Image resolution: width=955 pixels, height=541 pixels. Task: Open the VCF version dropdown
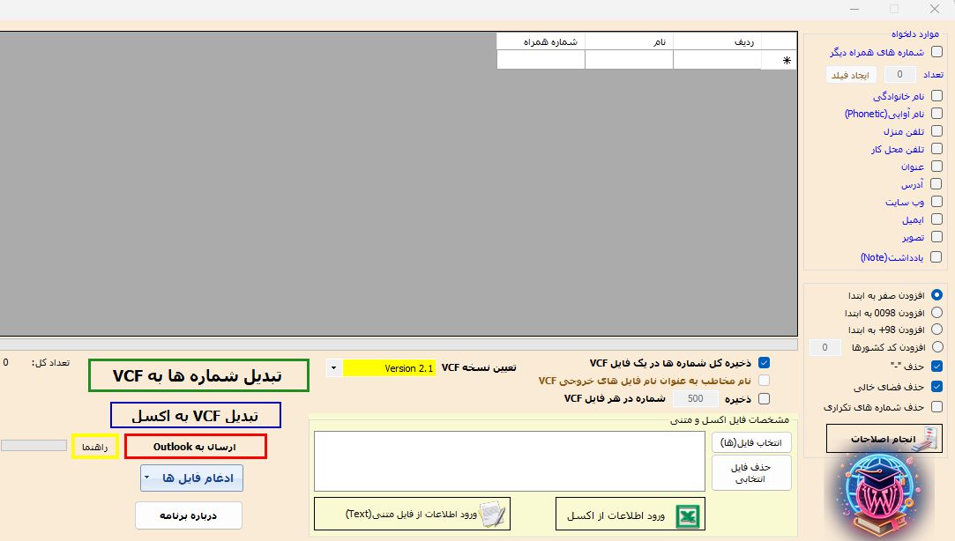(x=333, y=368)
